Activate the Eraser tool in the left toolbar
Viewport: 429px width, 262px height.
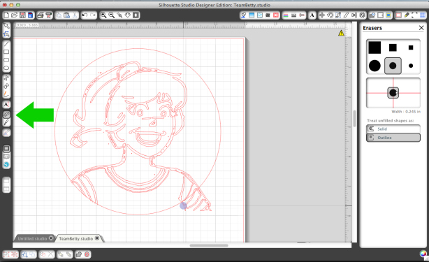click(6, 115)
